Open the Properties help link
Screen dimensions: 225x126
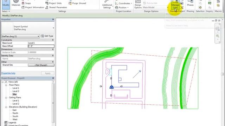[8, 73]
